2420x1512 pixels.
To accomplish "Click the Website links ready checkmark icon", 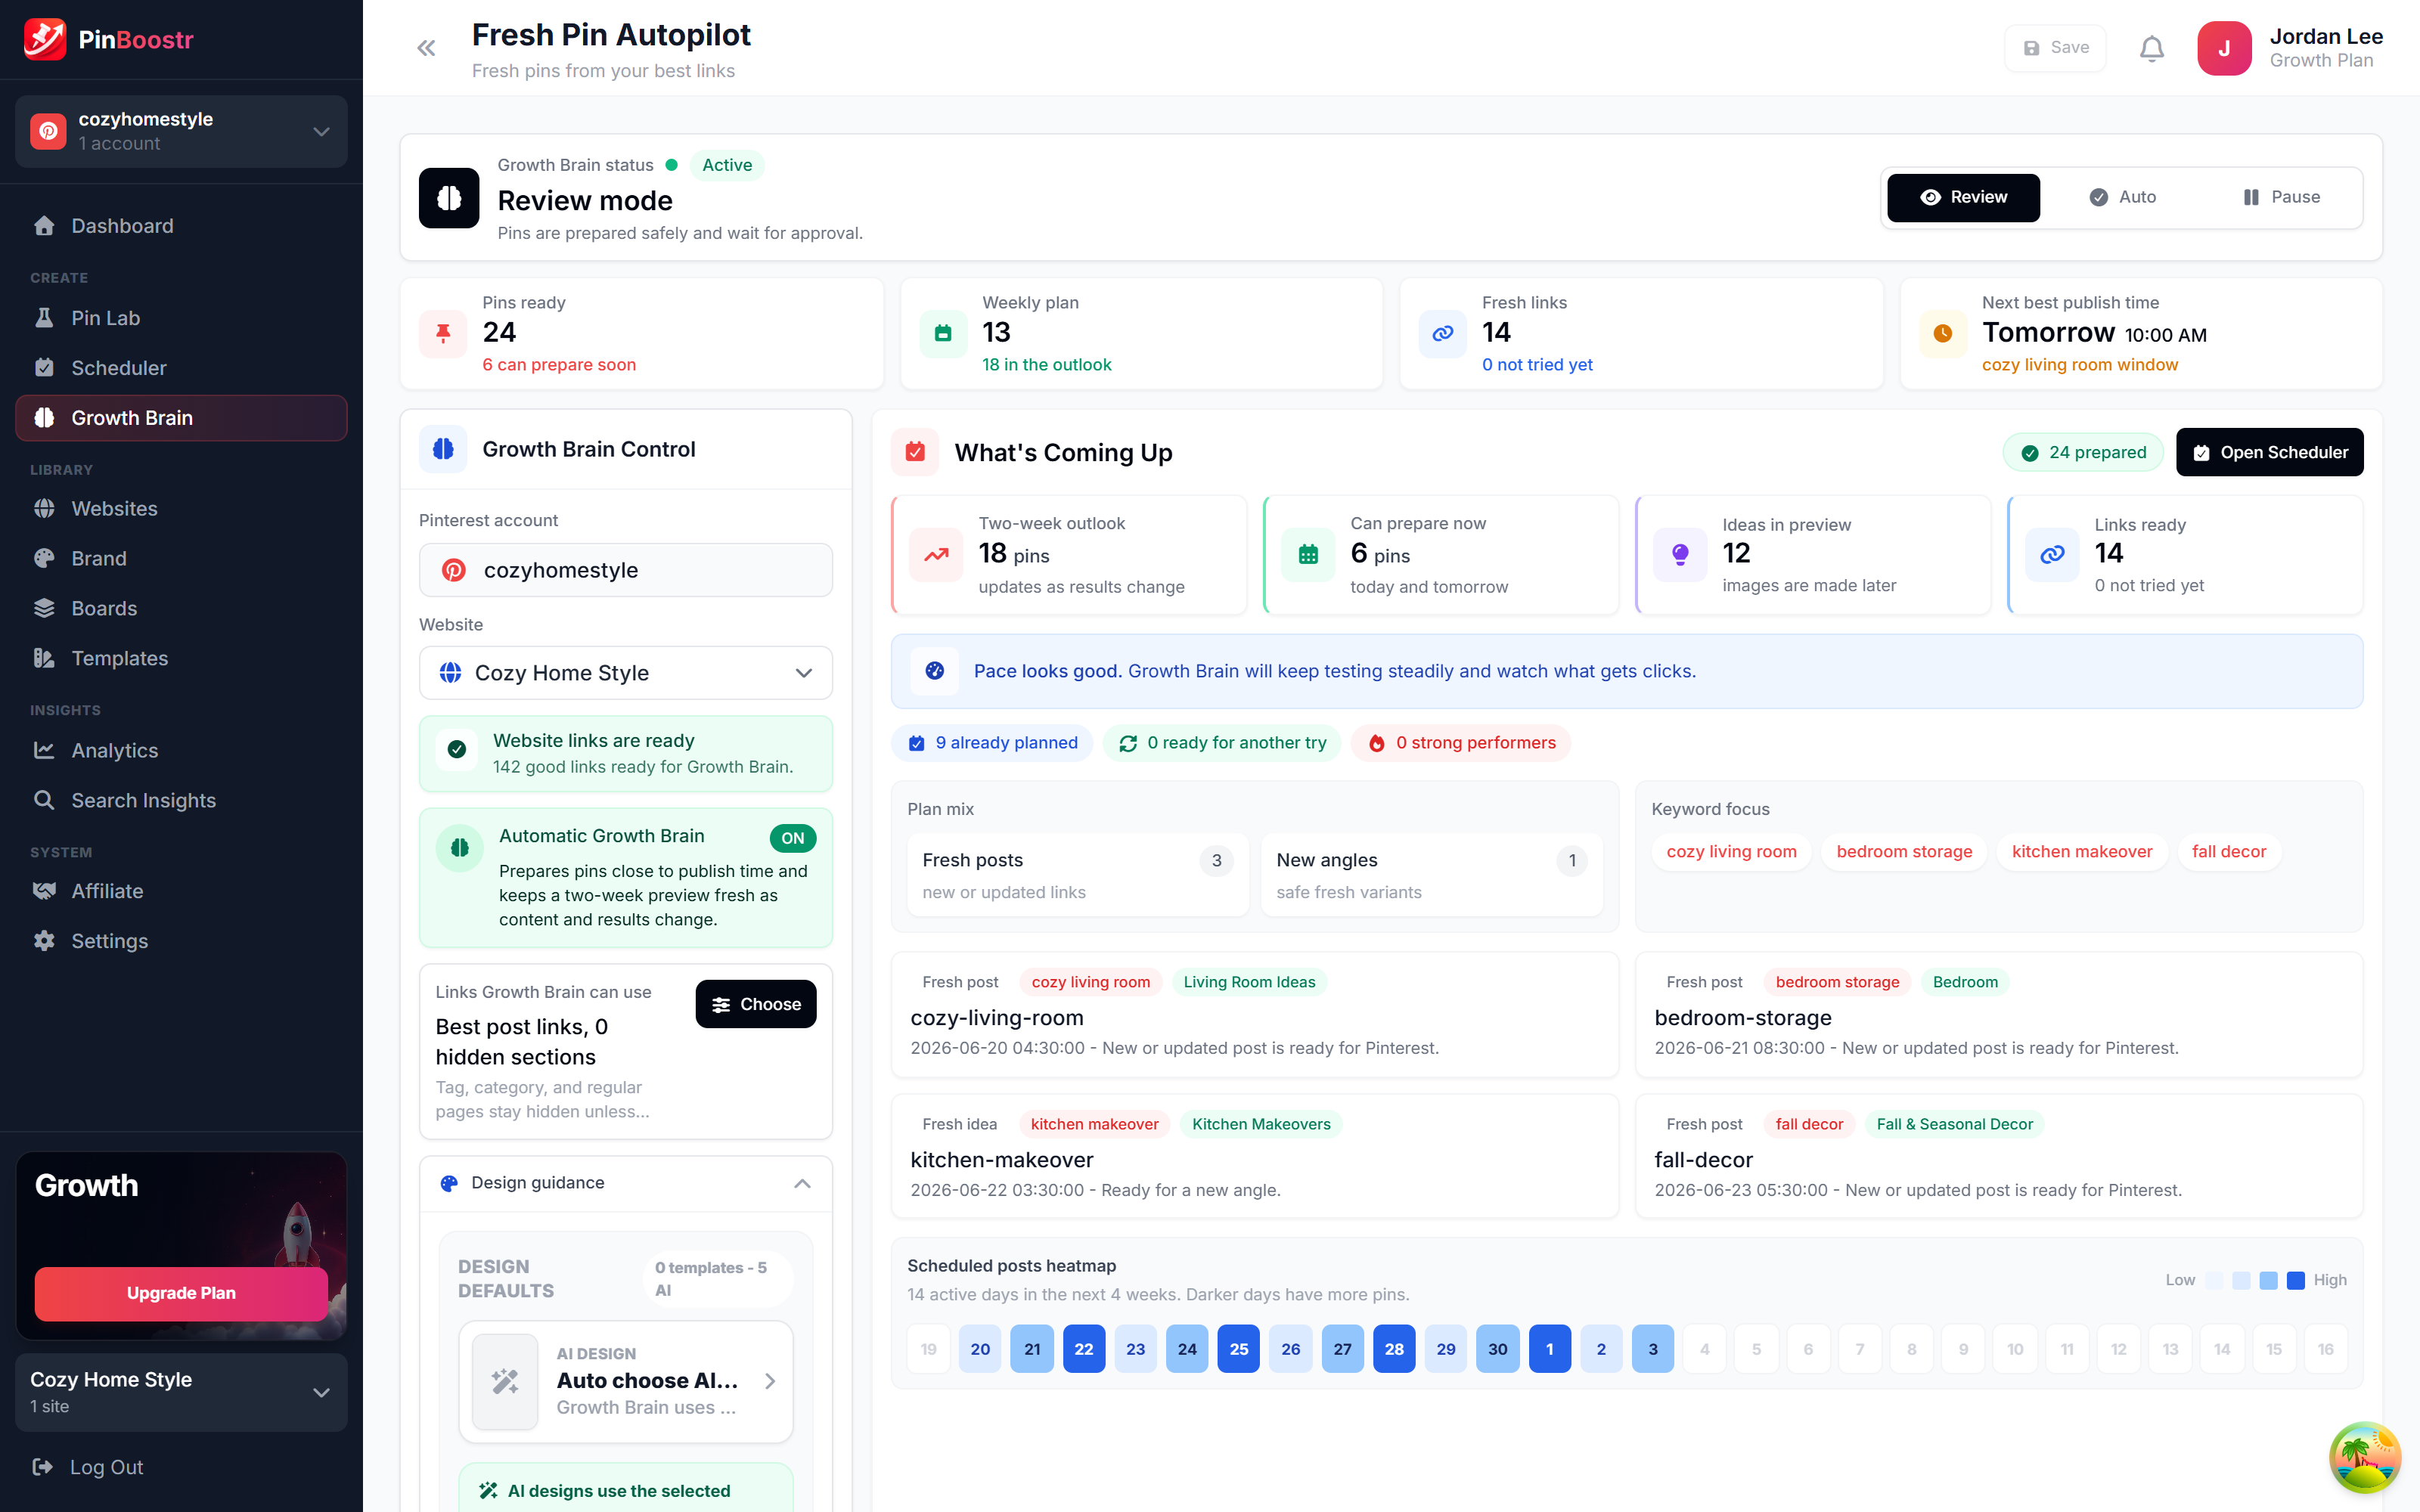I will point(457,749).
